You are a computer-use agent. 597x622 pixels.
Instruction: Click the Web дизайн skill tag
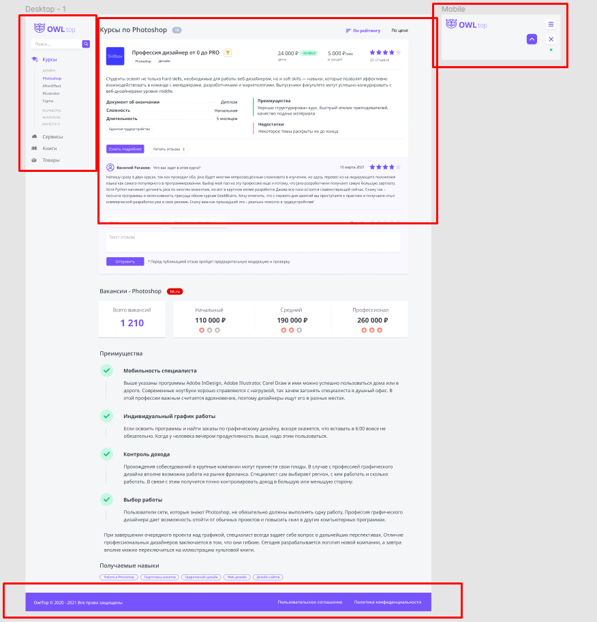(237, 577)
